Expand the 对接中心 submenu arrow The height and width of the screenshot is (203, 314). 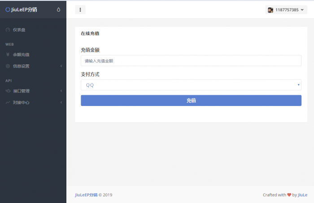click(x=61, y=102)
